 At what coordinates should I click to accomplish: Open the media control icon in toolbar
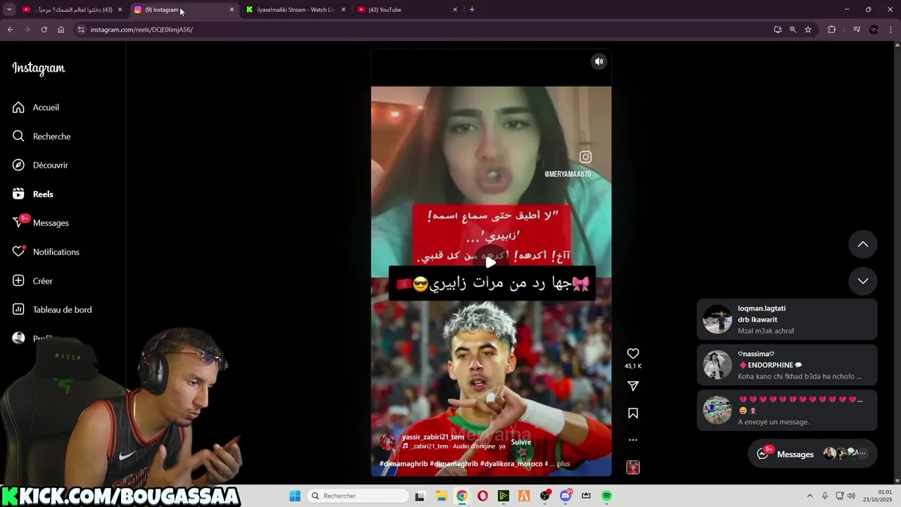pyautogui.click(x=856, y=30)
